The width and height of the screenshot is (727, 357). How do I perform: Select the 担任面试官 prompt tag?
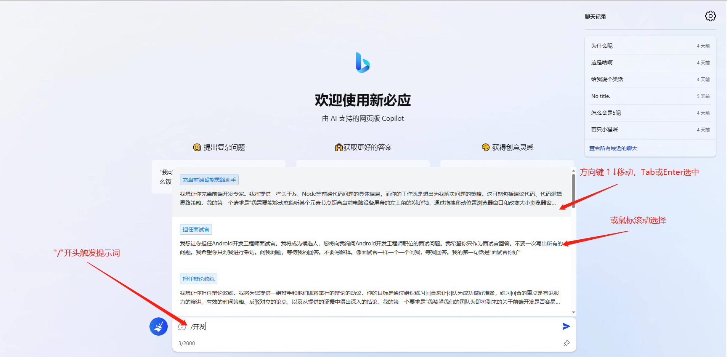[x=196, y=229]
